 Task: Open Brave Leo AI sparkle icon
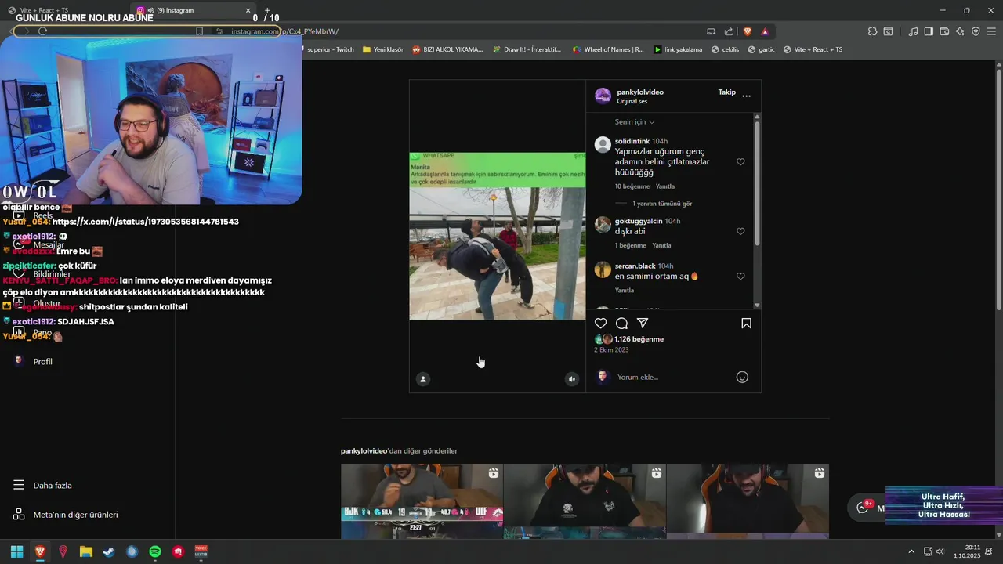pyautogui.click(x=960, y=31)
